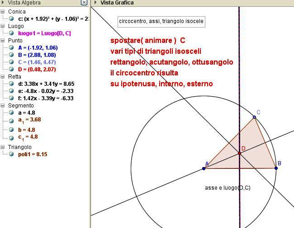The image size is (294, 228).
Task: Click the Vista Algebra title
Action: 24,3
